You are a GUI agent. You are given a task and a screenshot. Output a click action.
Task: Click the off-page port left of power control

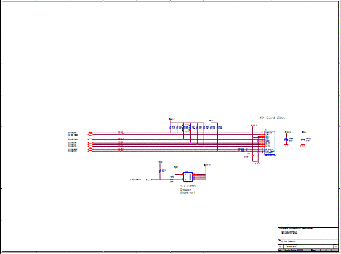[149, 179]
